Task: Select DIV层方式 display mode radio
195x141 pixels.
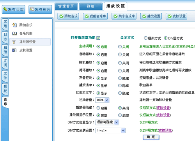Action: tap(165, 38)
